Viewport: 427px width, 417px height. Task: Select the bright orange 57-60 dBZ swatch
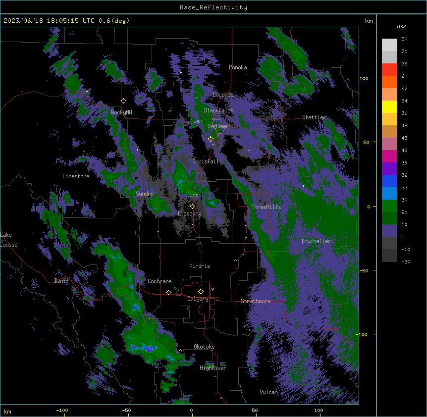click(x=389, y=82)
